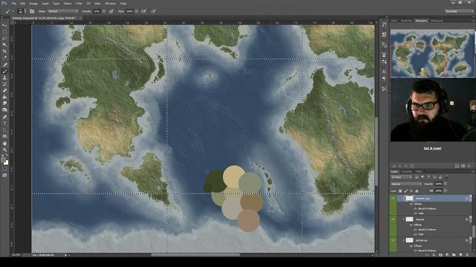This screenshot has width=476, height=267.
Task: Add a layer mask
Action: coord(441,255)
